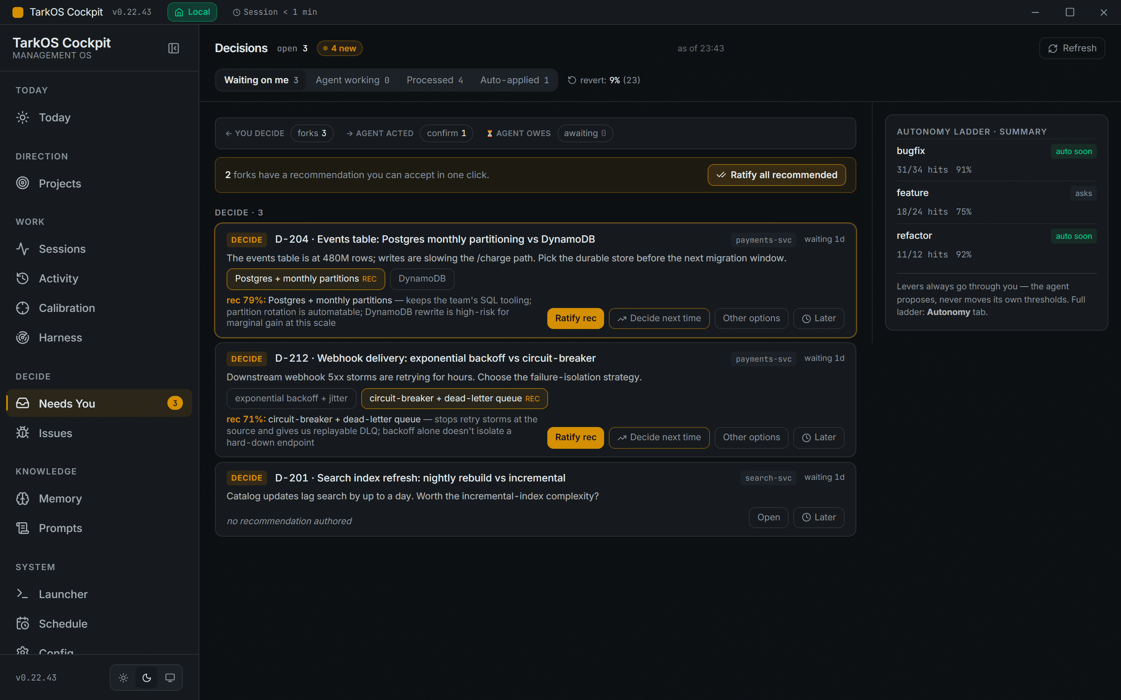Click bugfix auto soon badge
Screen dimensions: 1121x700
coord(1073,151)
